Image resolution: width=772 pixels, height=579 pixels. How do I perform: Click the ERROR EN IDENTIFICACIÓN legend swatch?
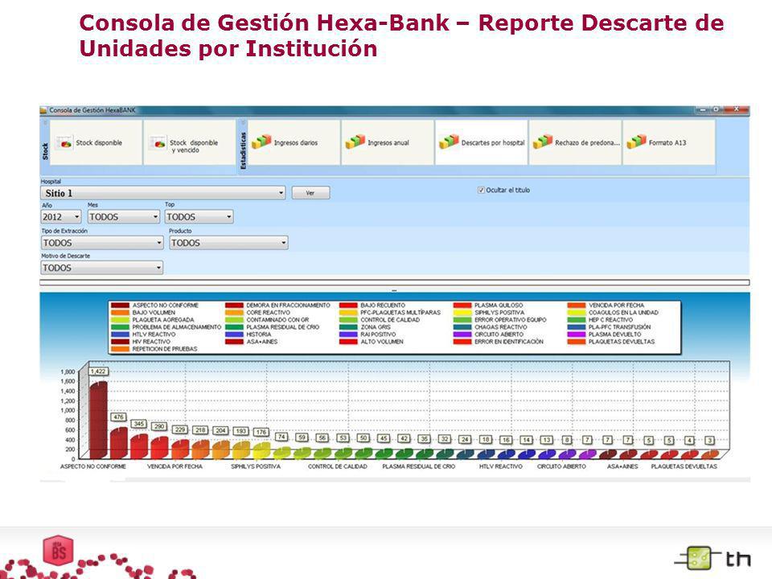tap(463, 342)
